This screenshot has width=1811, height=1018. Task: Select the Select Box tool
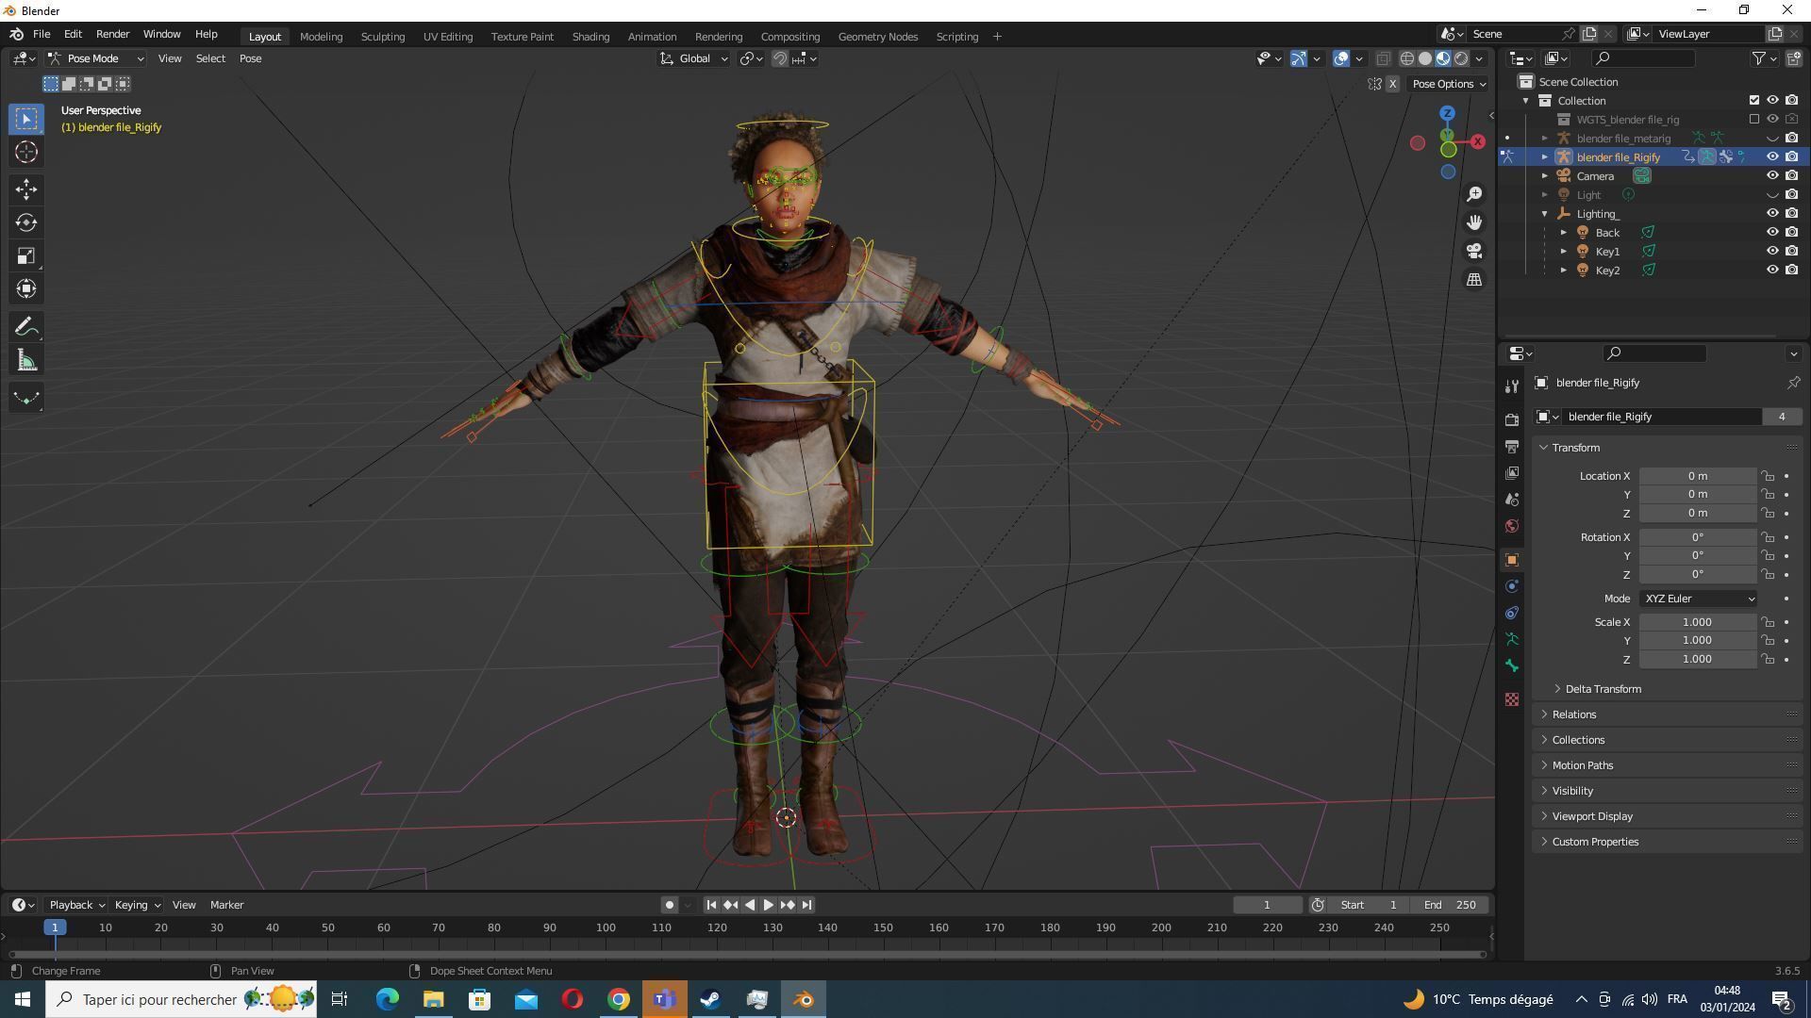click(26, 119)
